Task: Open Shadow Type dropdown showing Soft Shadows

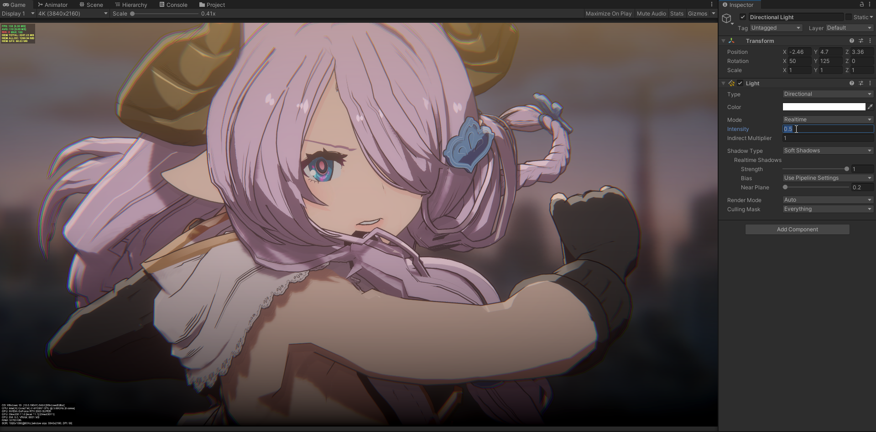Action: [x=828, y=151]
